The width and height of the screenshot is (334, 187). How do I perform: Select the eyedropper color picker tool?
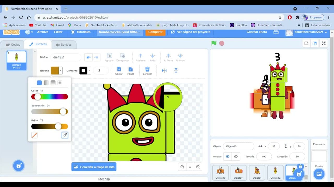point(65,135)
